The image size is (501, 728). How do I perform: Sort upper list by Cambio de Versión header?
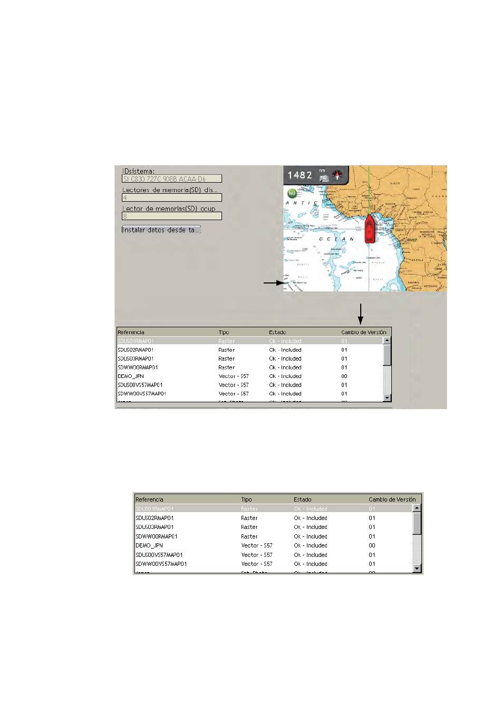coord(365,332)
